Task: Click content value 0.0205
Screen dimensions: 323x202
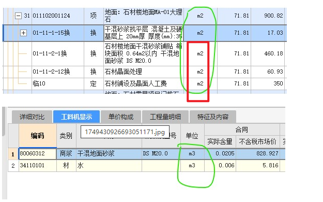Action: [x=225, y=154]
